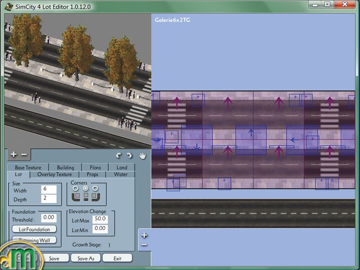Click the Width label
This screenshot has height=270, width=360.
pos(20,191)
